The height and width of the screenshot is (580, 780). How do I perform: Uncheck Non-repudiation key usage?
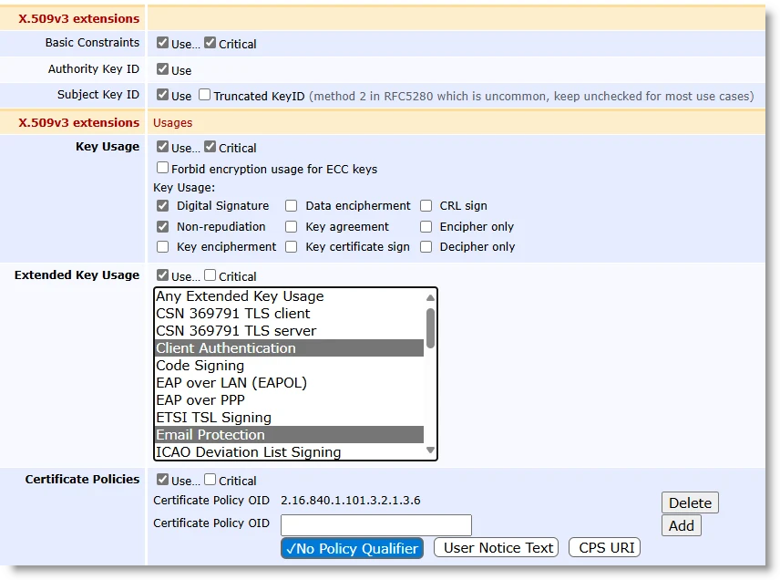click(162, 226)
